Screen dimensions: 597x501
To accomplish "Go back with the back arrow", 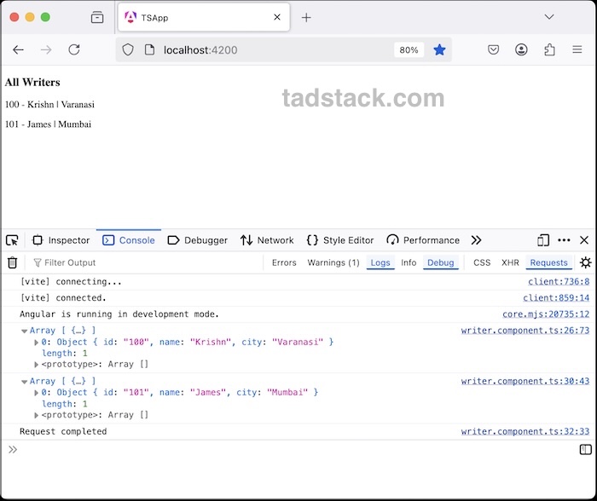I will (18, 49).
